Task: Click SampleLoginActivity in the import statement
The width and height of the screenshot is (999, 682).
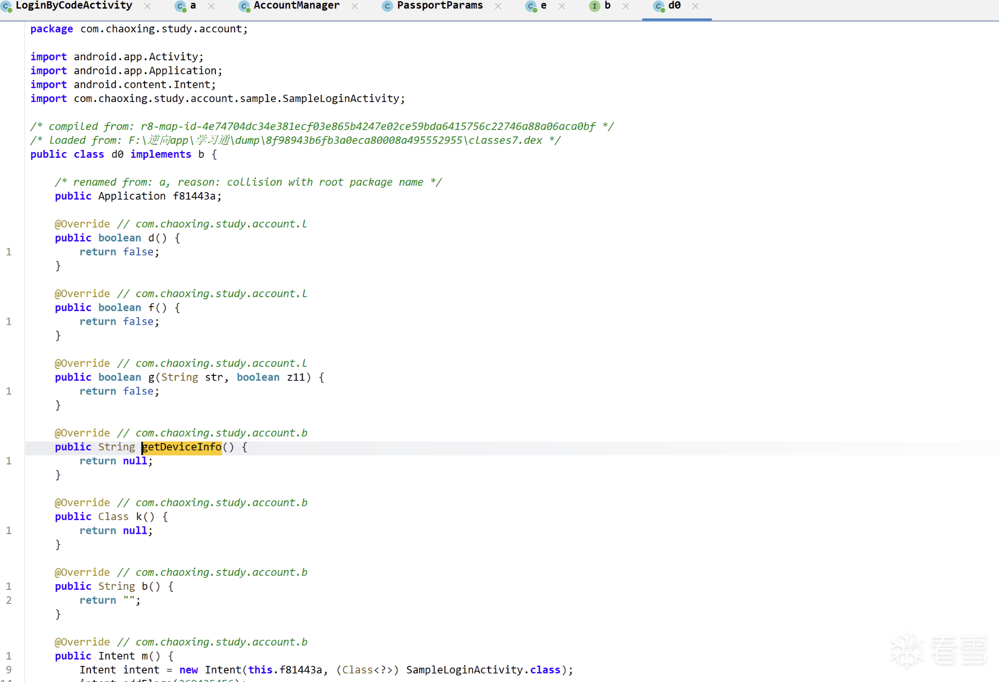Action: pos(340,98)
